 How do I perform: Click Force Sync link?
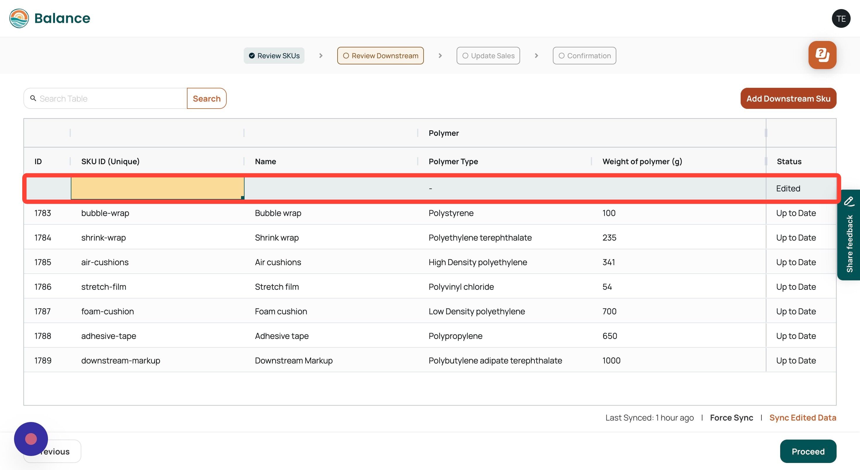click(x=731, y=418)
